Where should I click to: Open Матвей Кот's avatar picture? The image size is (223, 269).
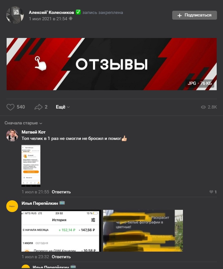(12, 135)
